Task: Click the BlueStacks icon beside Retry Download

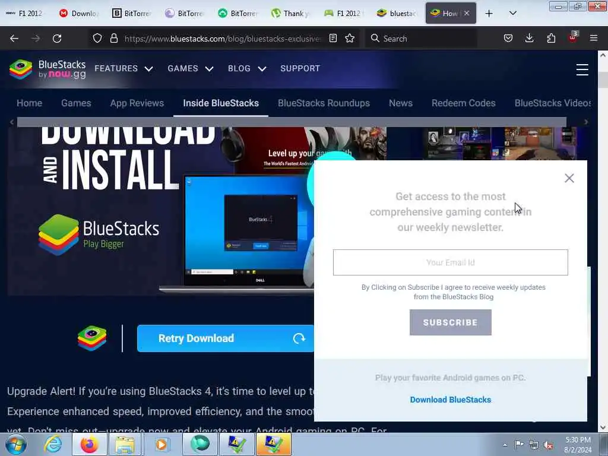Action: [92, 338]
